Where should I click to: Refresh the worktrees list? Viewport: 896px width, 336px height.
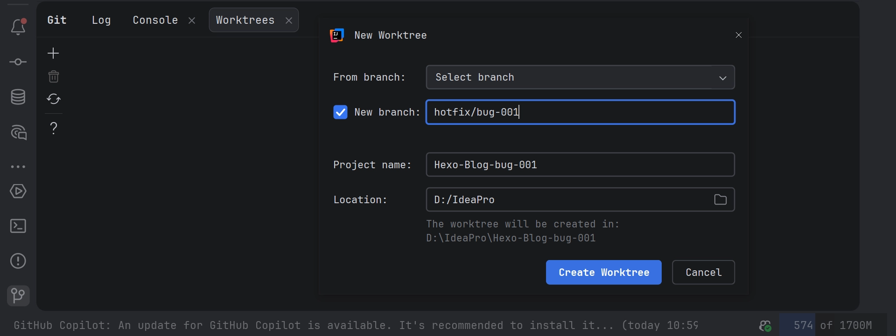(x=54, y=99)
